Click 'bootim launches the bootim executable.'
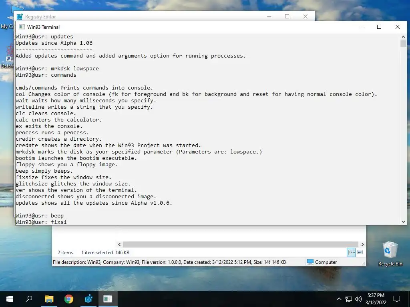410x307 pixels. click(76, 158)
